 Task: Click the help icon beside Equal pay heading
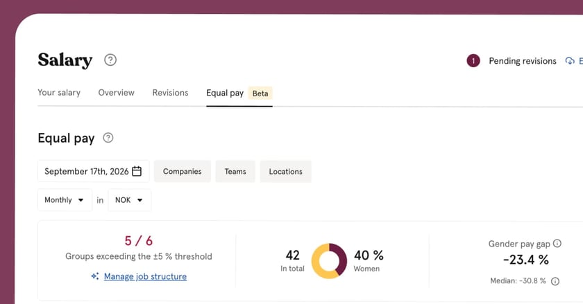[x=108, y=138]
